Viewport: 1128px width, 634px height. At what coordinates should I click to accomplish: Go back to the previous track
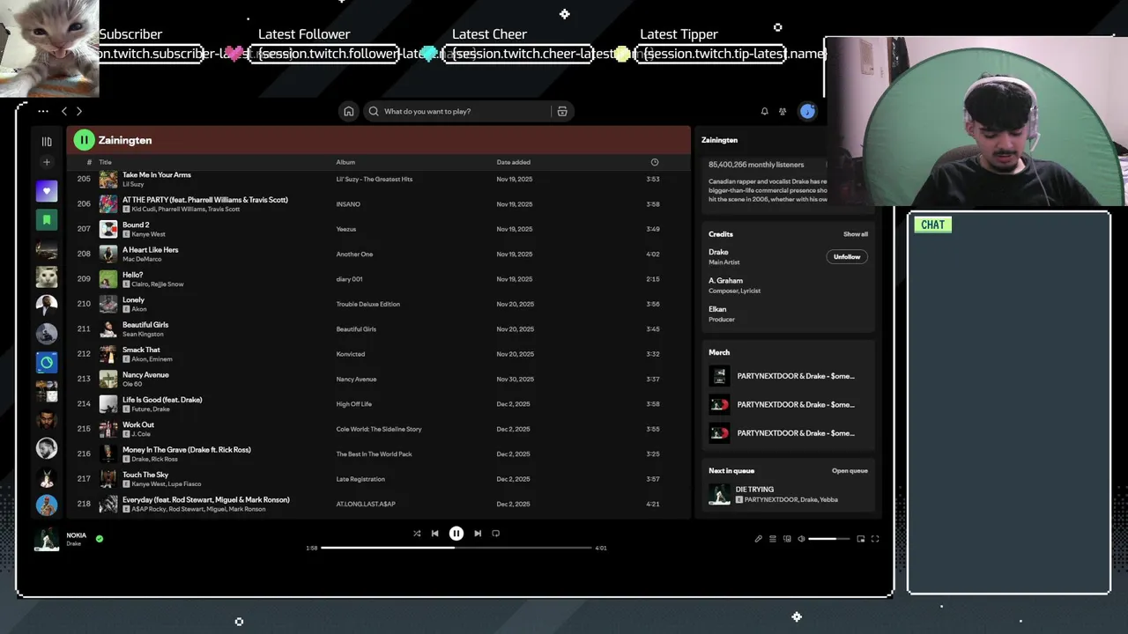(x=434, y=533)
